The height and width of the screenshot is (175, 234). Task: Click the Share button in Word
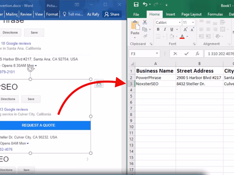click(x=112, y=14)
